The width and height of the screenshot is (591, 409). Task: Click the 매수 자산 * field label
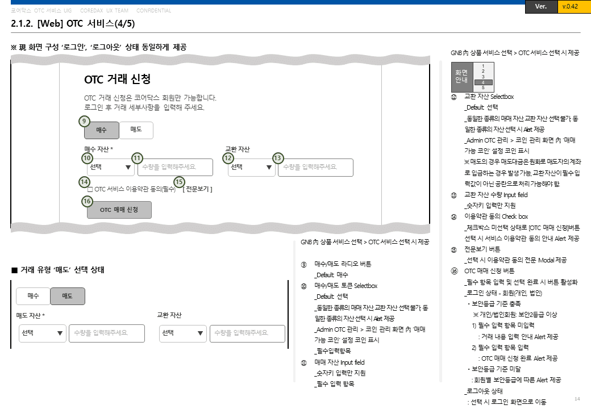pos(99,149)
